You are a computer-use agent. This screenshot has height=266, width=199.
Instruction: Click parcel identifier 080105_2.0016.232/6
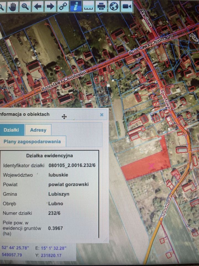click(72, 165)
